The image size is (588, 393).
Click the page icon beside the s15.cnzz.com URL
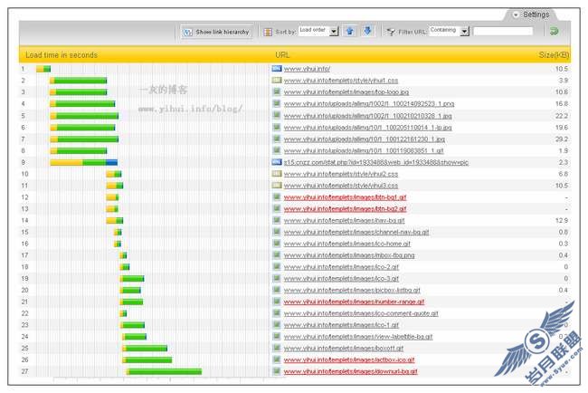coord(278,162)
